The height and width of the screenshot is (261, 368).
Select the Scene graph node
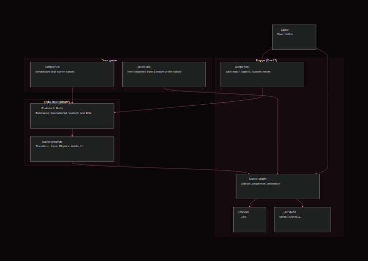pyautogui.click(x=277, y=186)
